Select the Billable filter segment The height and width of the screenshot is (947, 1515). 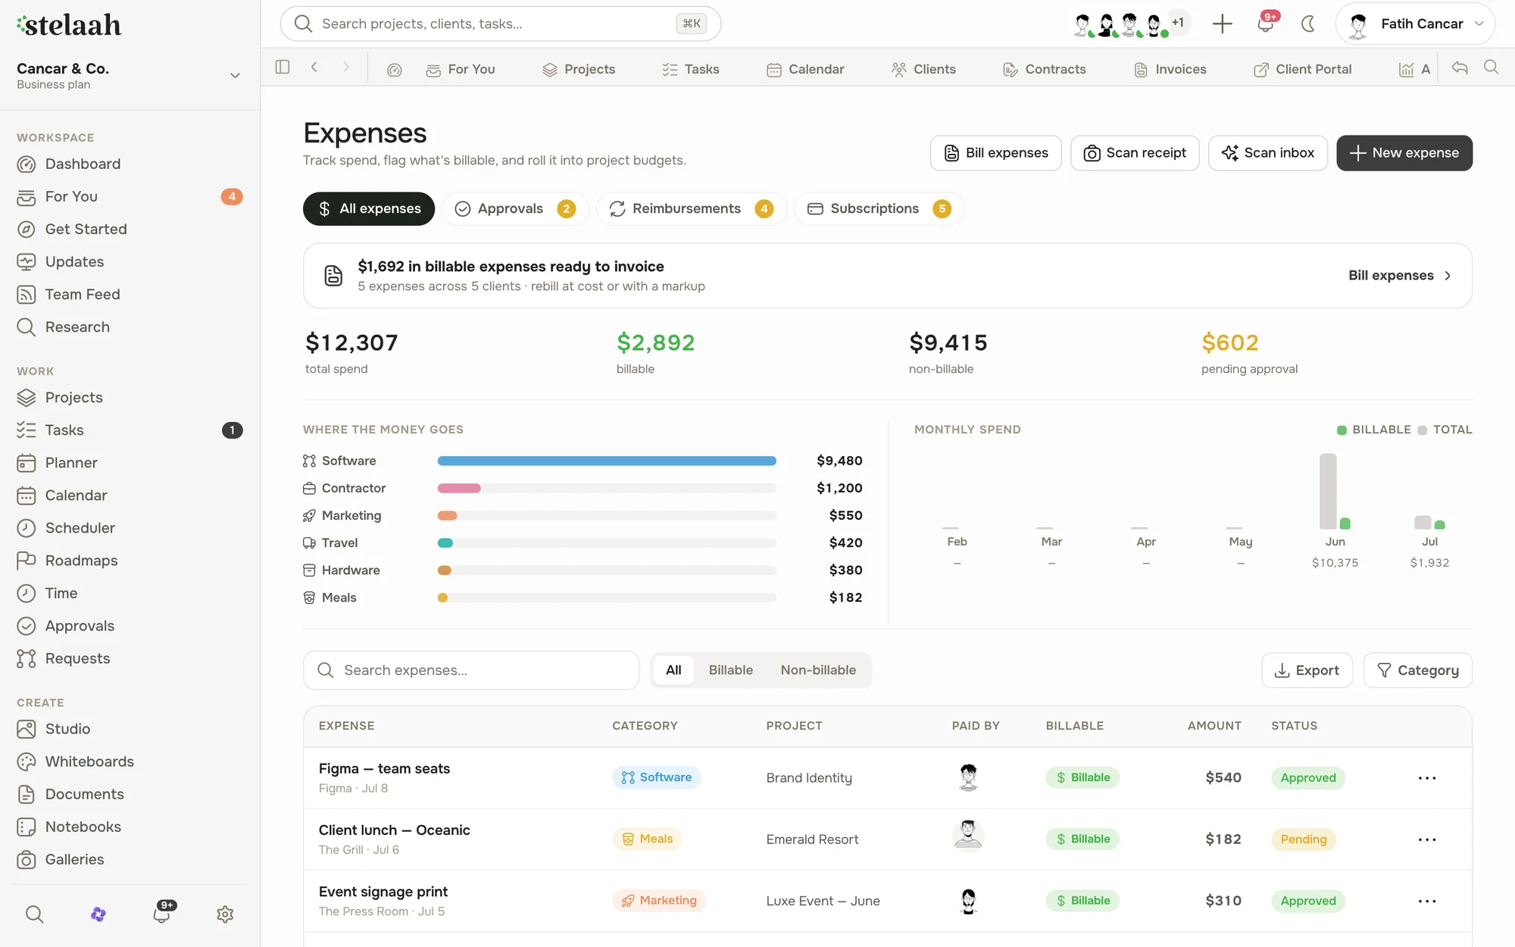[731, 670]
